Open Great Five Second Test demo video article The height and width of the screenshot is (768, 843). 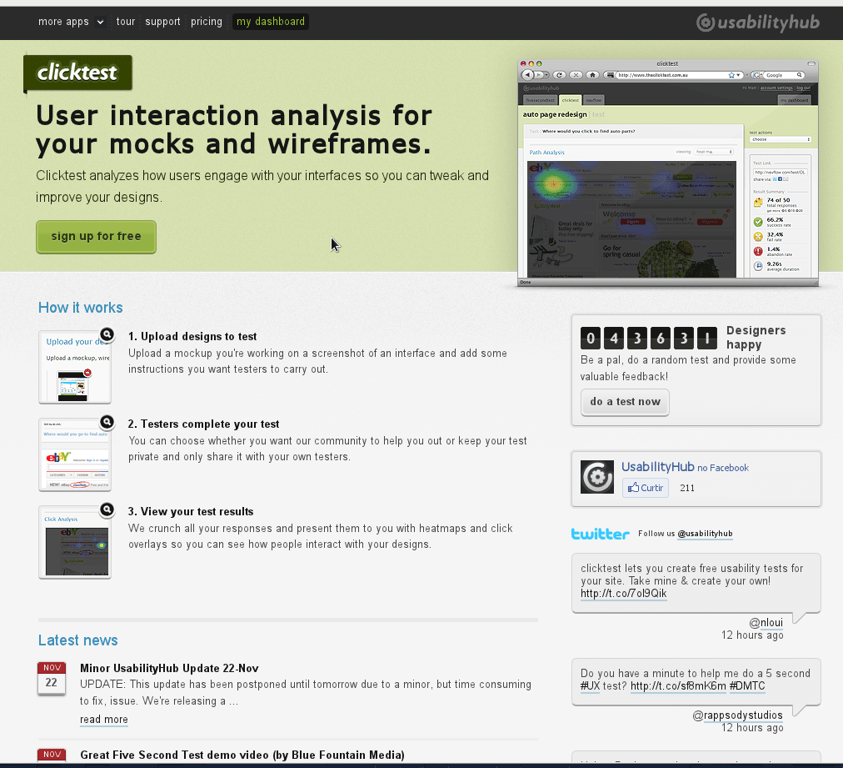[x=242, y=755]
